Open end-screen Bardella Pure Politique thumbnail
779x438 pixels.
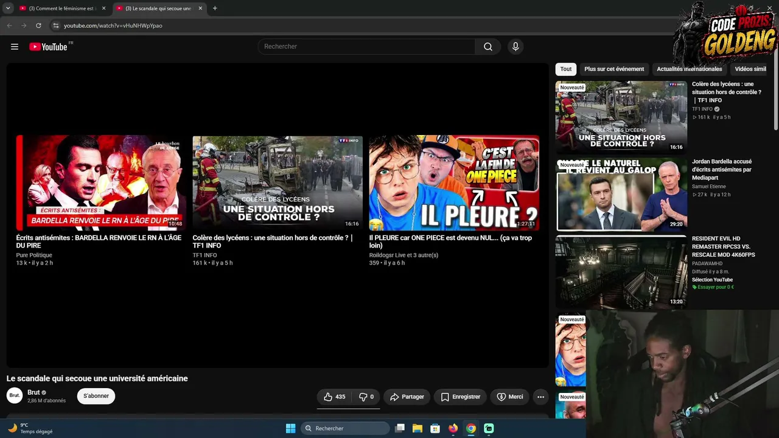[101, 182]
